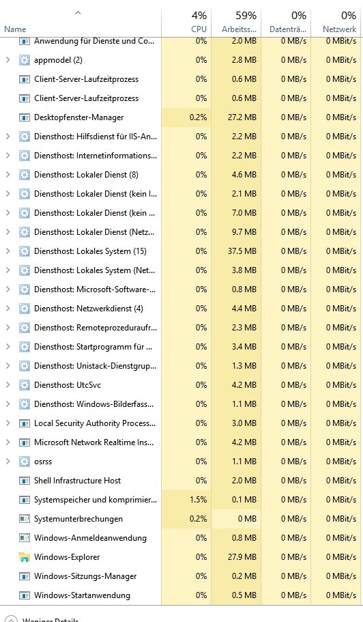Click the 7.0 MB memory value
This screenshot has width=363, height=622.
pos(244,213)
